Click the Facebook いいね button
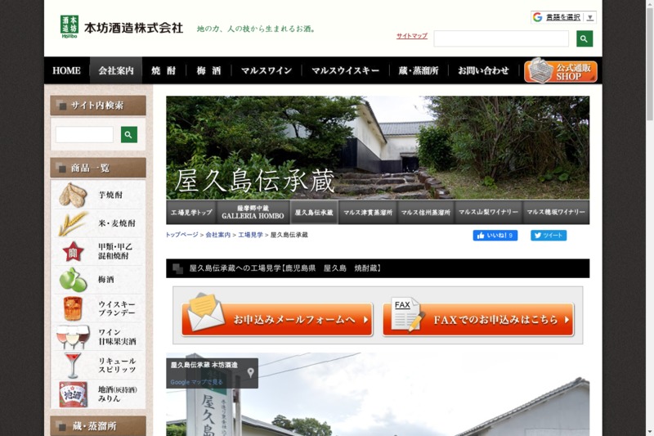The width and height of the screenshot is (654, 436). pos(495,236)
